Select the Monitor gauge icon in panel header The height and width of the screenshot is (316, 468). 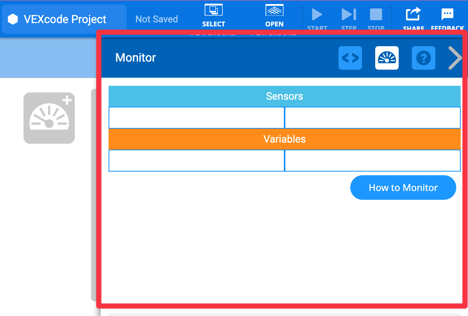click(387, 58)
